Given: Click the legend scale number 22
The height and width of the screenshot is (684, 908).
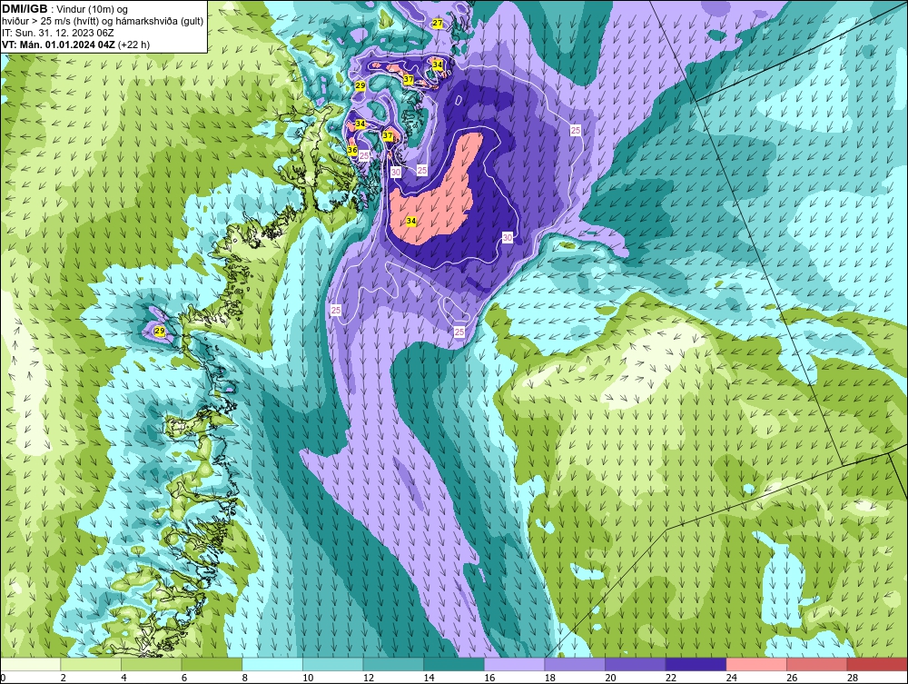Looking at the screenshot, I should pyautogui.click(x=671, y=678).
